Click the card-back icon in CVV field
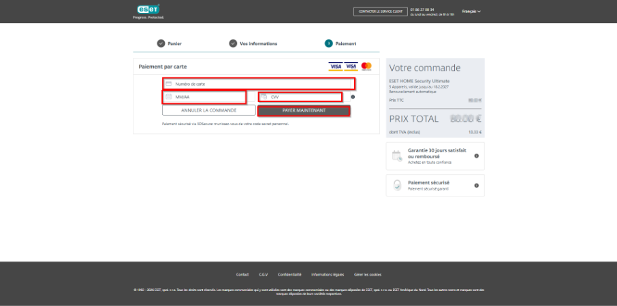The width and height of the screenshot is (617, 306). coord(264,97)
